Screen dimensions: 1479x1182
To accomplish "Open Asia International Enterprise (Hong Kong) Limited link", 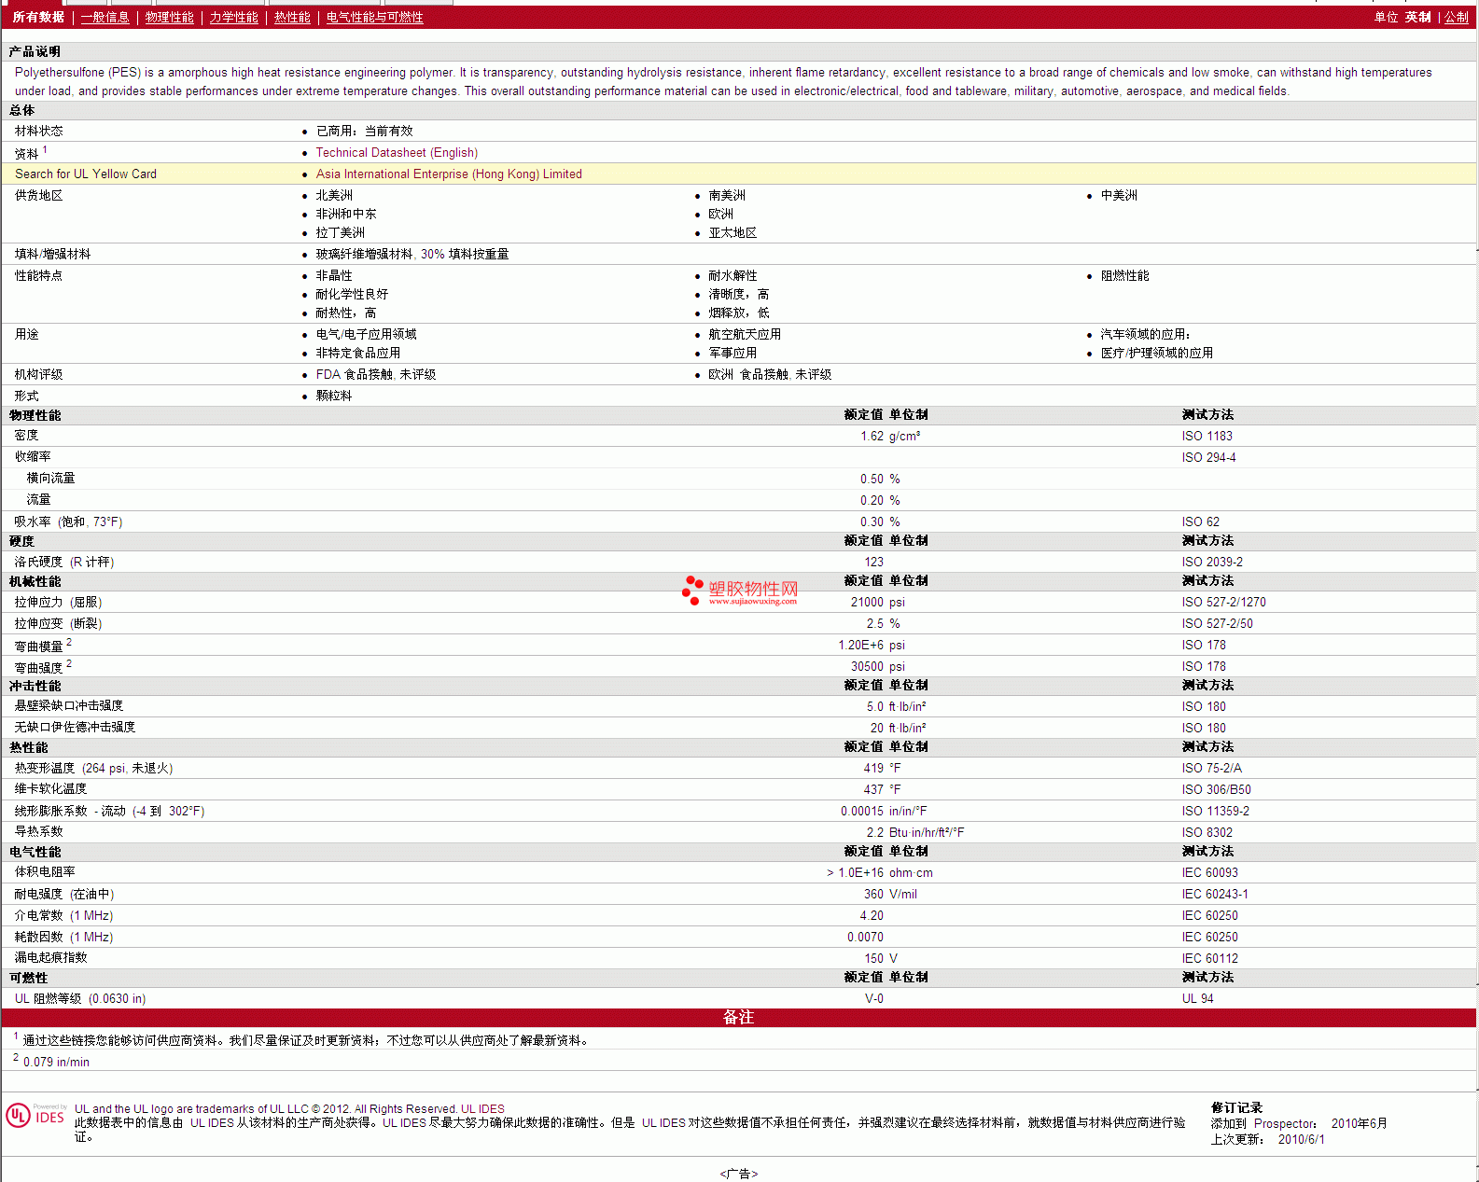I will pos(449,174).
